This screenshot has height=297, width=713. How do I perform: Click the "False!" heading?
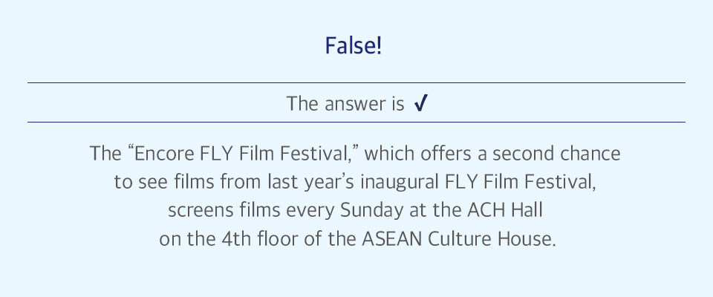(x=354, y=46)
